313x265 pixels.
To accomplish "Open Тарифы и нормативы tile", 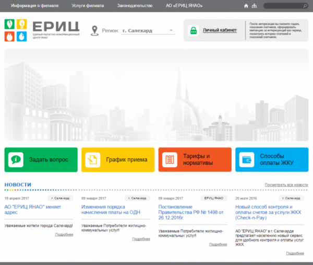I will click(x=195, y=159).
